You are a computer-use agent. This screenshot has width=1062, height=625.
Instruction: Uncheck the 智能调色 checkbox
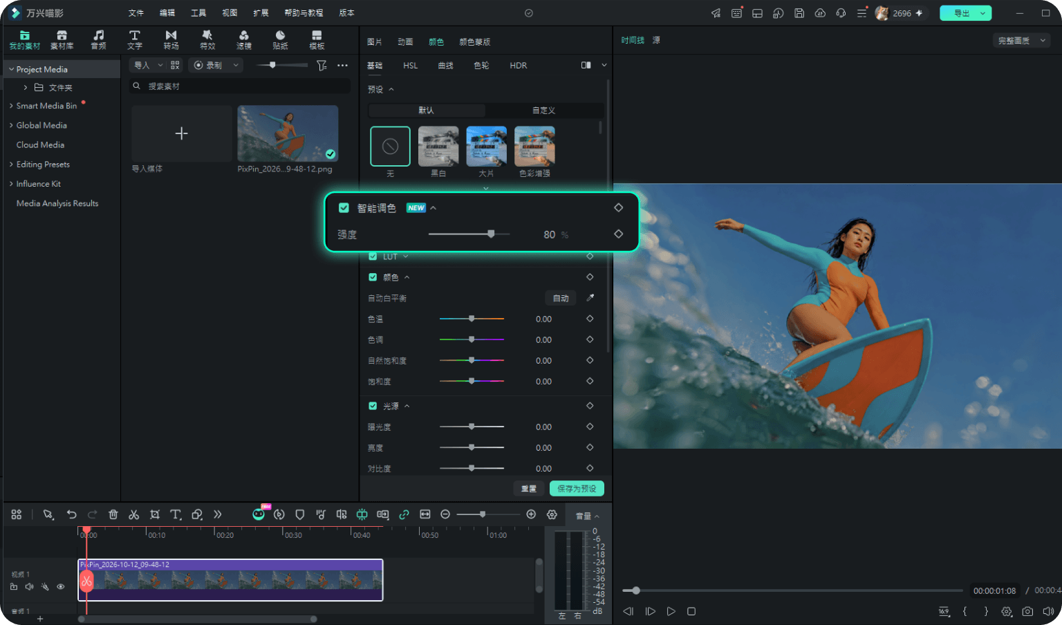click(x=344, y=207)
